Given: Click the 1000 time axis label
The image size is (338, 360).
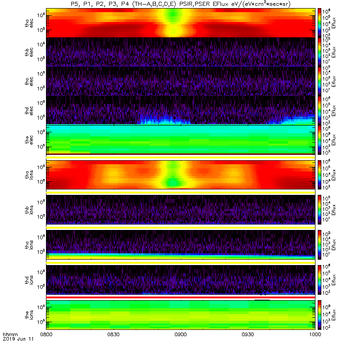Looking at the screenshot, I should click(x=315, y=334).
